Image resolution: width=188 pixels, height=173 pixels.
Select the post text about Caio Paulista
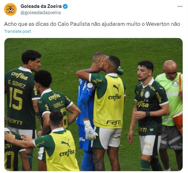92,24
